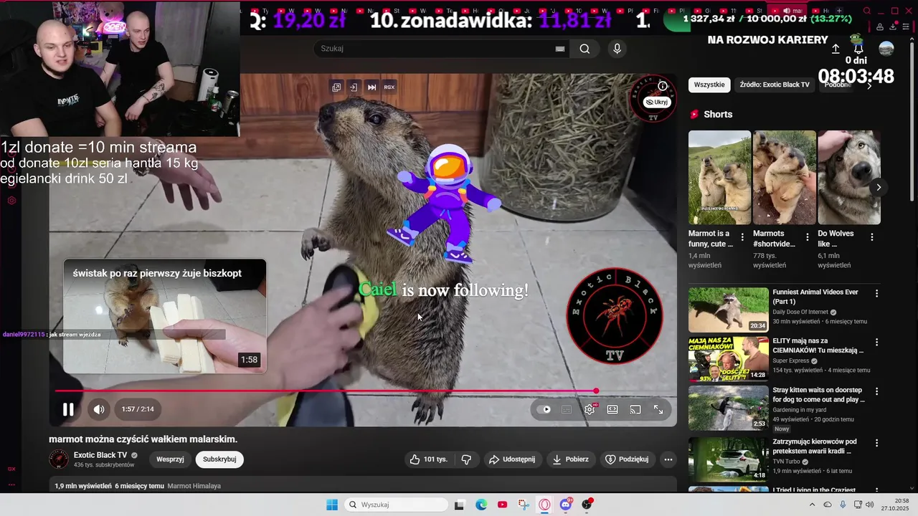Click the info card icon in video corner

(x=663, y=86)
